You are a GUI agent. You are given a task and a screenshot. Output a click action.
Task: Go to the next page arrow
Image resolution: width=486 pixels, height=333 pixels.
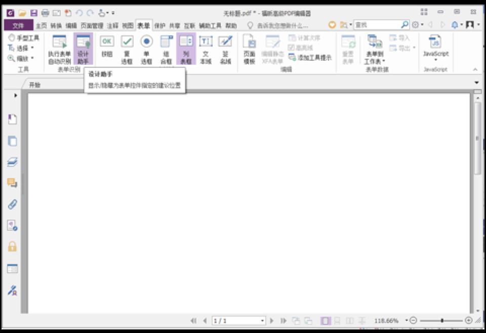[272, 321]
